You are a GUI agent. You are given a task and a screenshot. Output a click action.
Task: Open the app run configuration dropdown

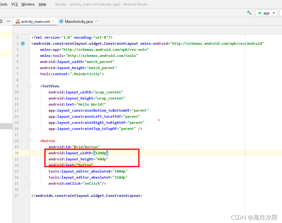coord(266,13)
